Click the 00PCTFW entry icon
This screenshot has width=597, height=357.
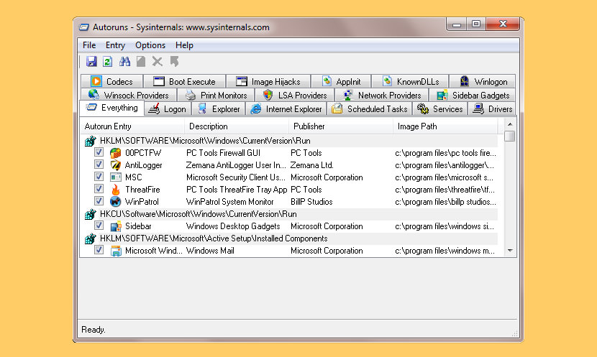(x=115, y=153)
